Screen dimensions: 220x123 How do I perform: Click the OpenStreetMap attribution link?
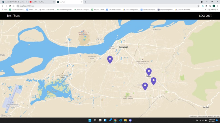[x=202, y=116]
